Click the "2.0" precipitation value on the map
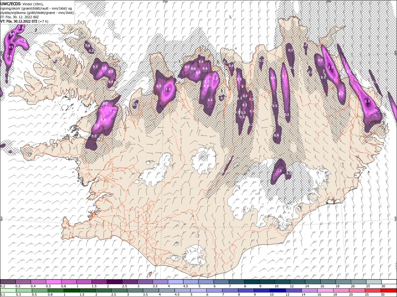 click(x=9, y=56)
